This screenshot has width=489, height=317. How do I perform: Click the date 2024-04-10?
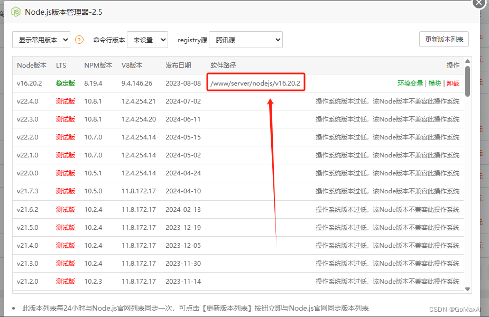click(183, 191)
